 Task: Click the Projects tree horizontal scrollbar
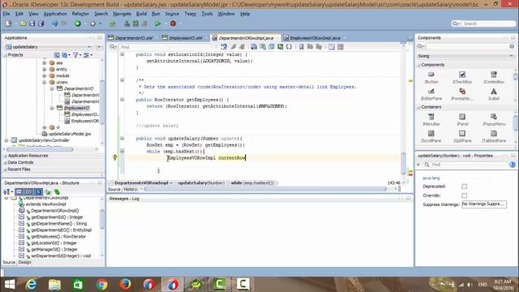(x=39, y=149)
